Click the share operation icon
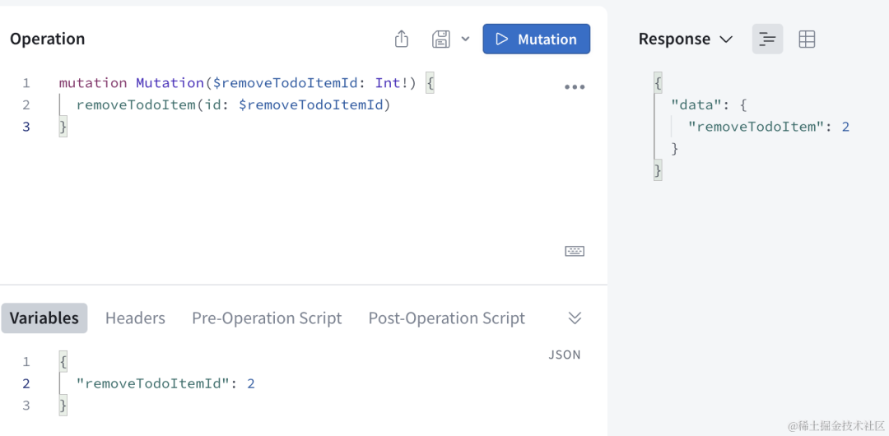This screenshot has width=889, height=436. pos(402,39)
